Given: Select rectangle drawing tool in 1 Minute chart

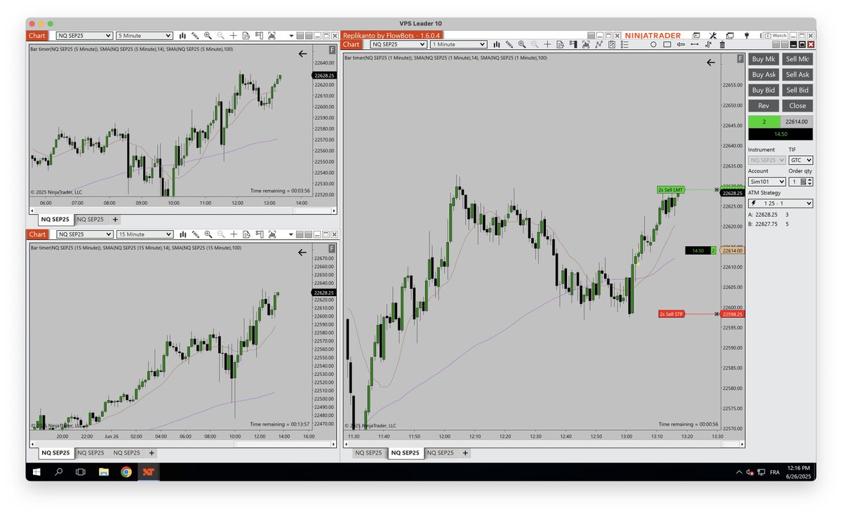Looking at the screenshot, I should [x=667, y=44].
